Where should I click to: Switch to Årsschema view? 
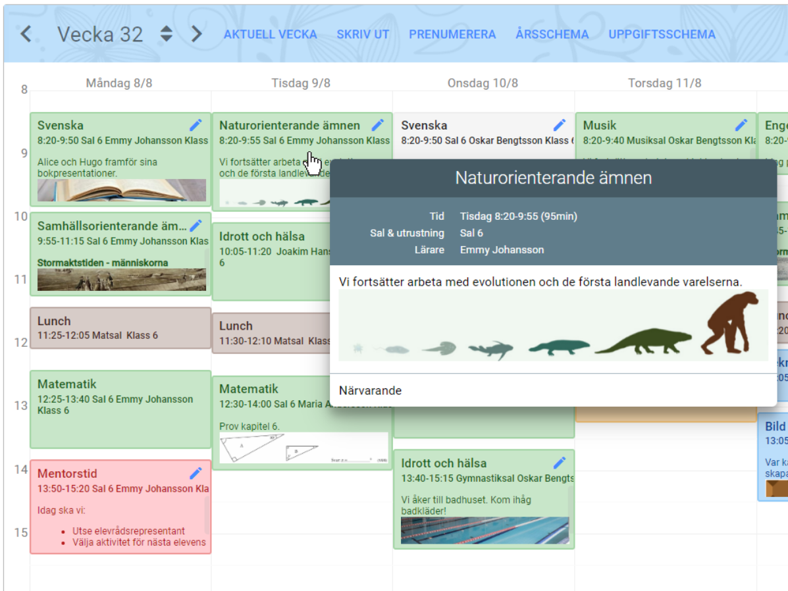pos(552,34)
